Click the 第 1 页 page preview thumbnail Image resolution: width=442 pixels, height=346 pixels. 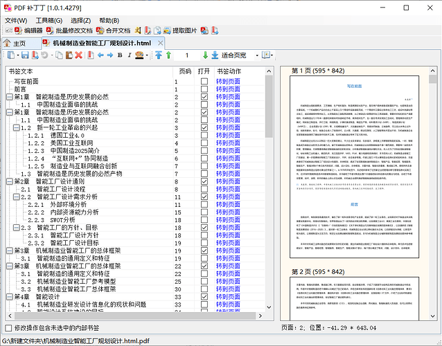click(354, 167)
